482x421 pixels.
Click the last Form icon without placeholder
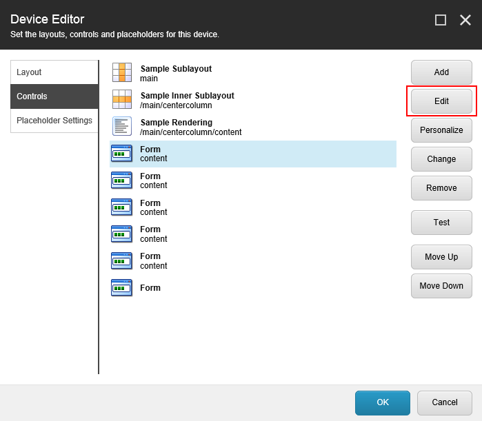tap(122, 288)
